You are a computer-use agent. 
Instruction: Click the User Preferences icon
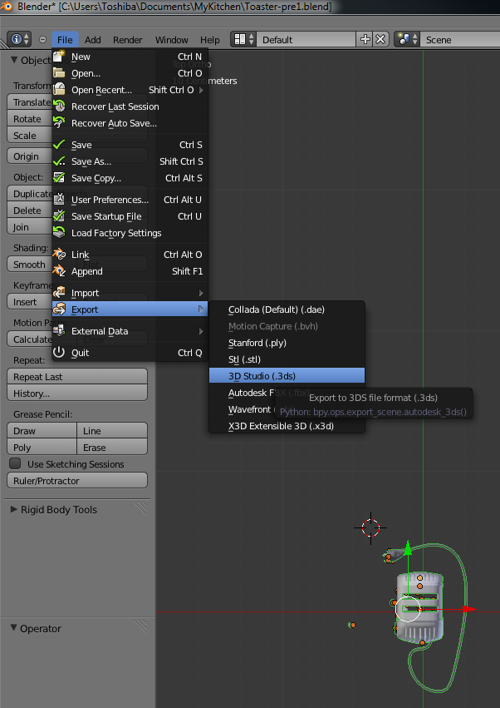pos(59,200)
